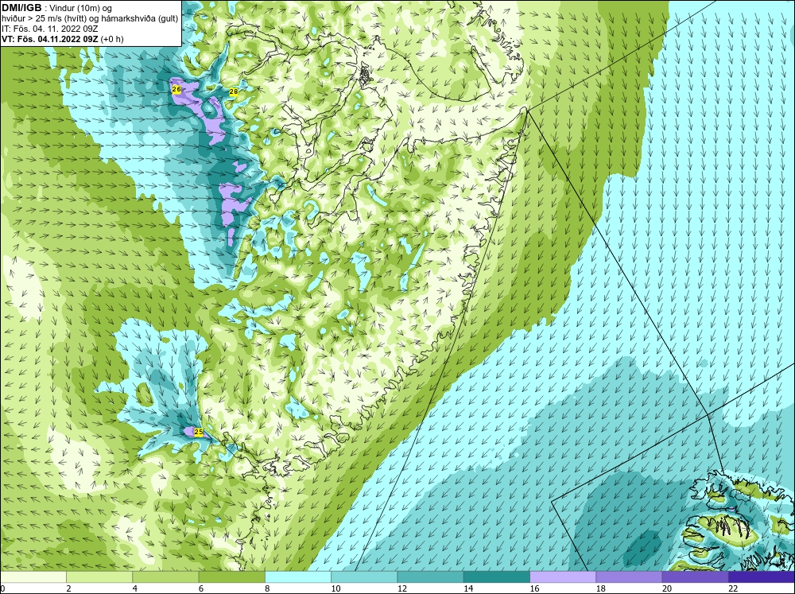Click the legend scale label '20'
This screenshot has height=594, width=795.
(x=667, y=588)
